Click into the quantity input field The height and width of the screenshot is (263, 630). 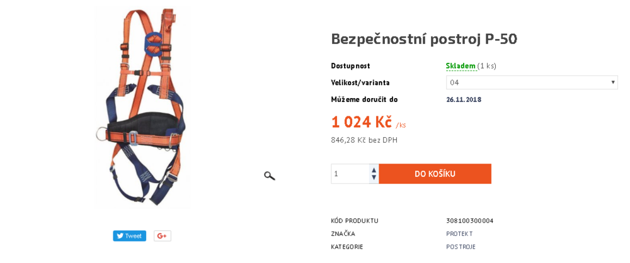coord(350,174)
